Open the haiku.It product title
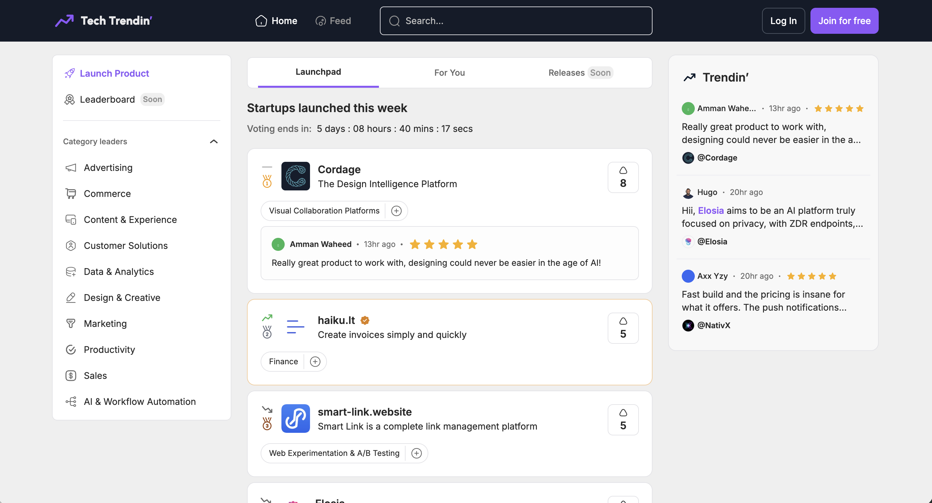Image resolution: width=932 pixels, height=503 pixels. (x=336, y=320)
